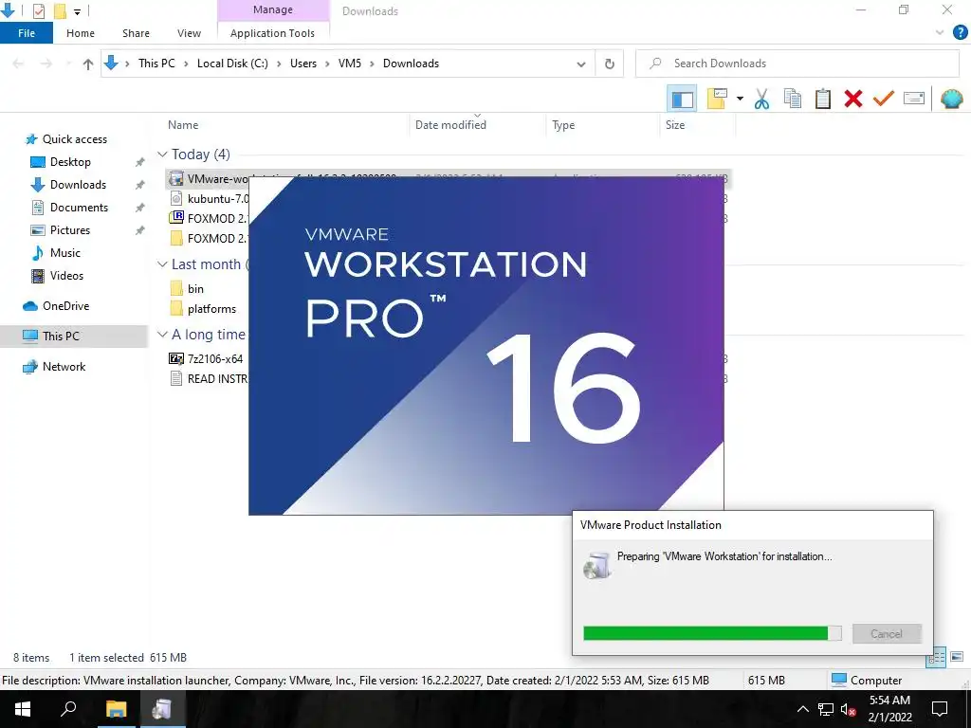The image size is (971, 728).
Task: Click the shell globe icon in toolbar
Action: tap(951, 99)
